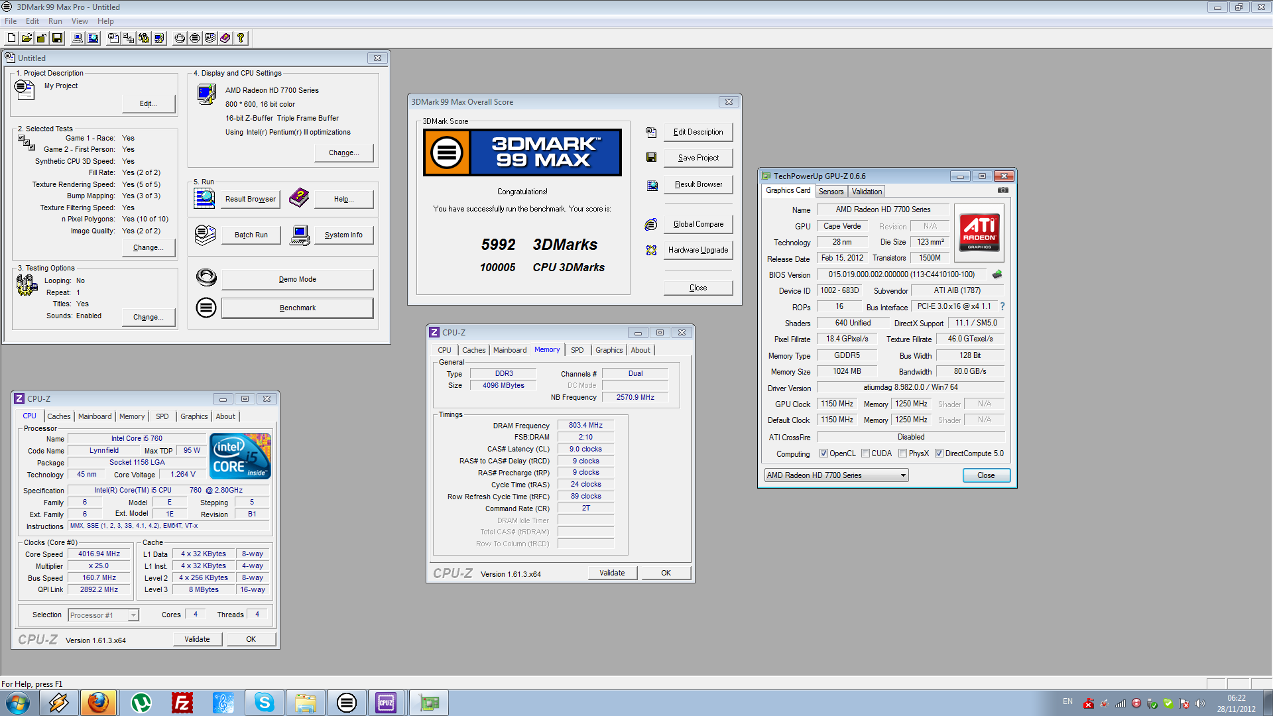Click the New project toolbar icon
This screenshot has width=1273, height=716.
[x=11, y=38]
